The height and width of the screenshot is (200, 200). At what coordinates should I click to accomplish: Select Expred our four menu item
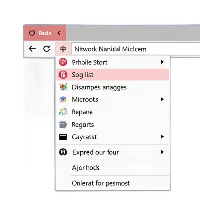click(113, 152)
